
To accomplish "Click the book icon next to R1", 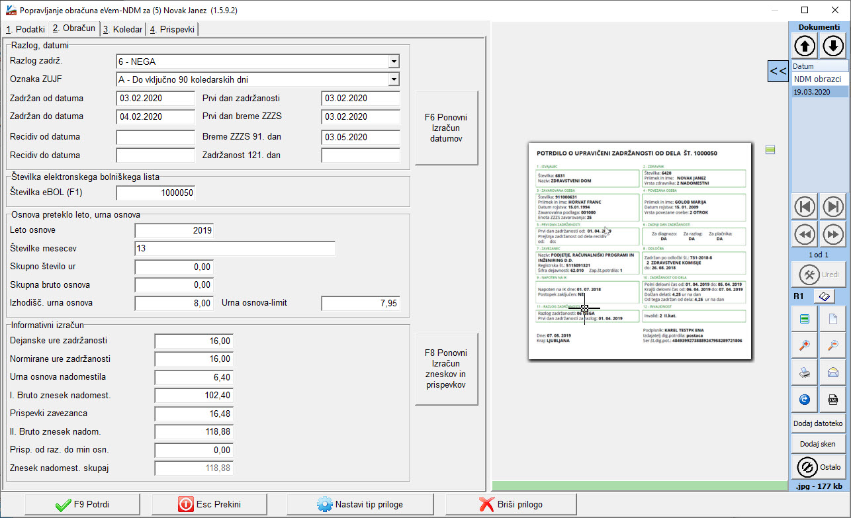I will pyautogui.click(x=823, y=297).
